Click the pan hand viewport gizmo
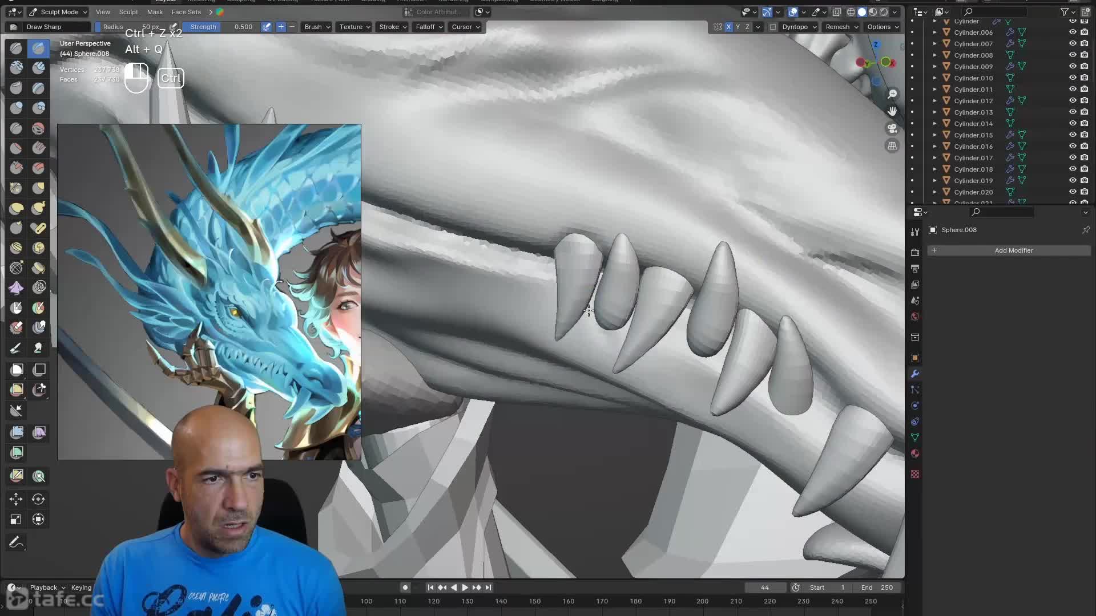The width and height of the screenshot is (1096, 616). (x=892, y=111)
